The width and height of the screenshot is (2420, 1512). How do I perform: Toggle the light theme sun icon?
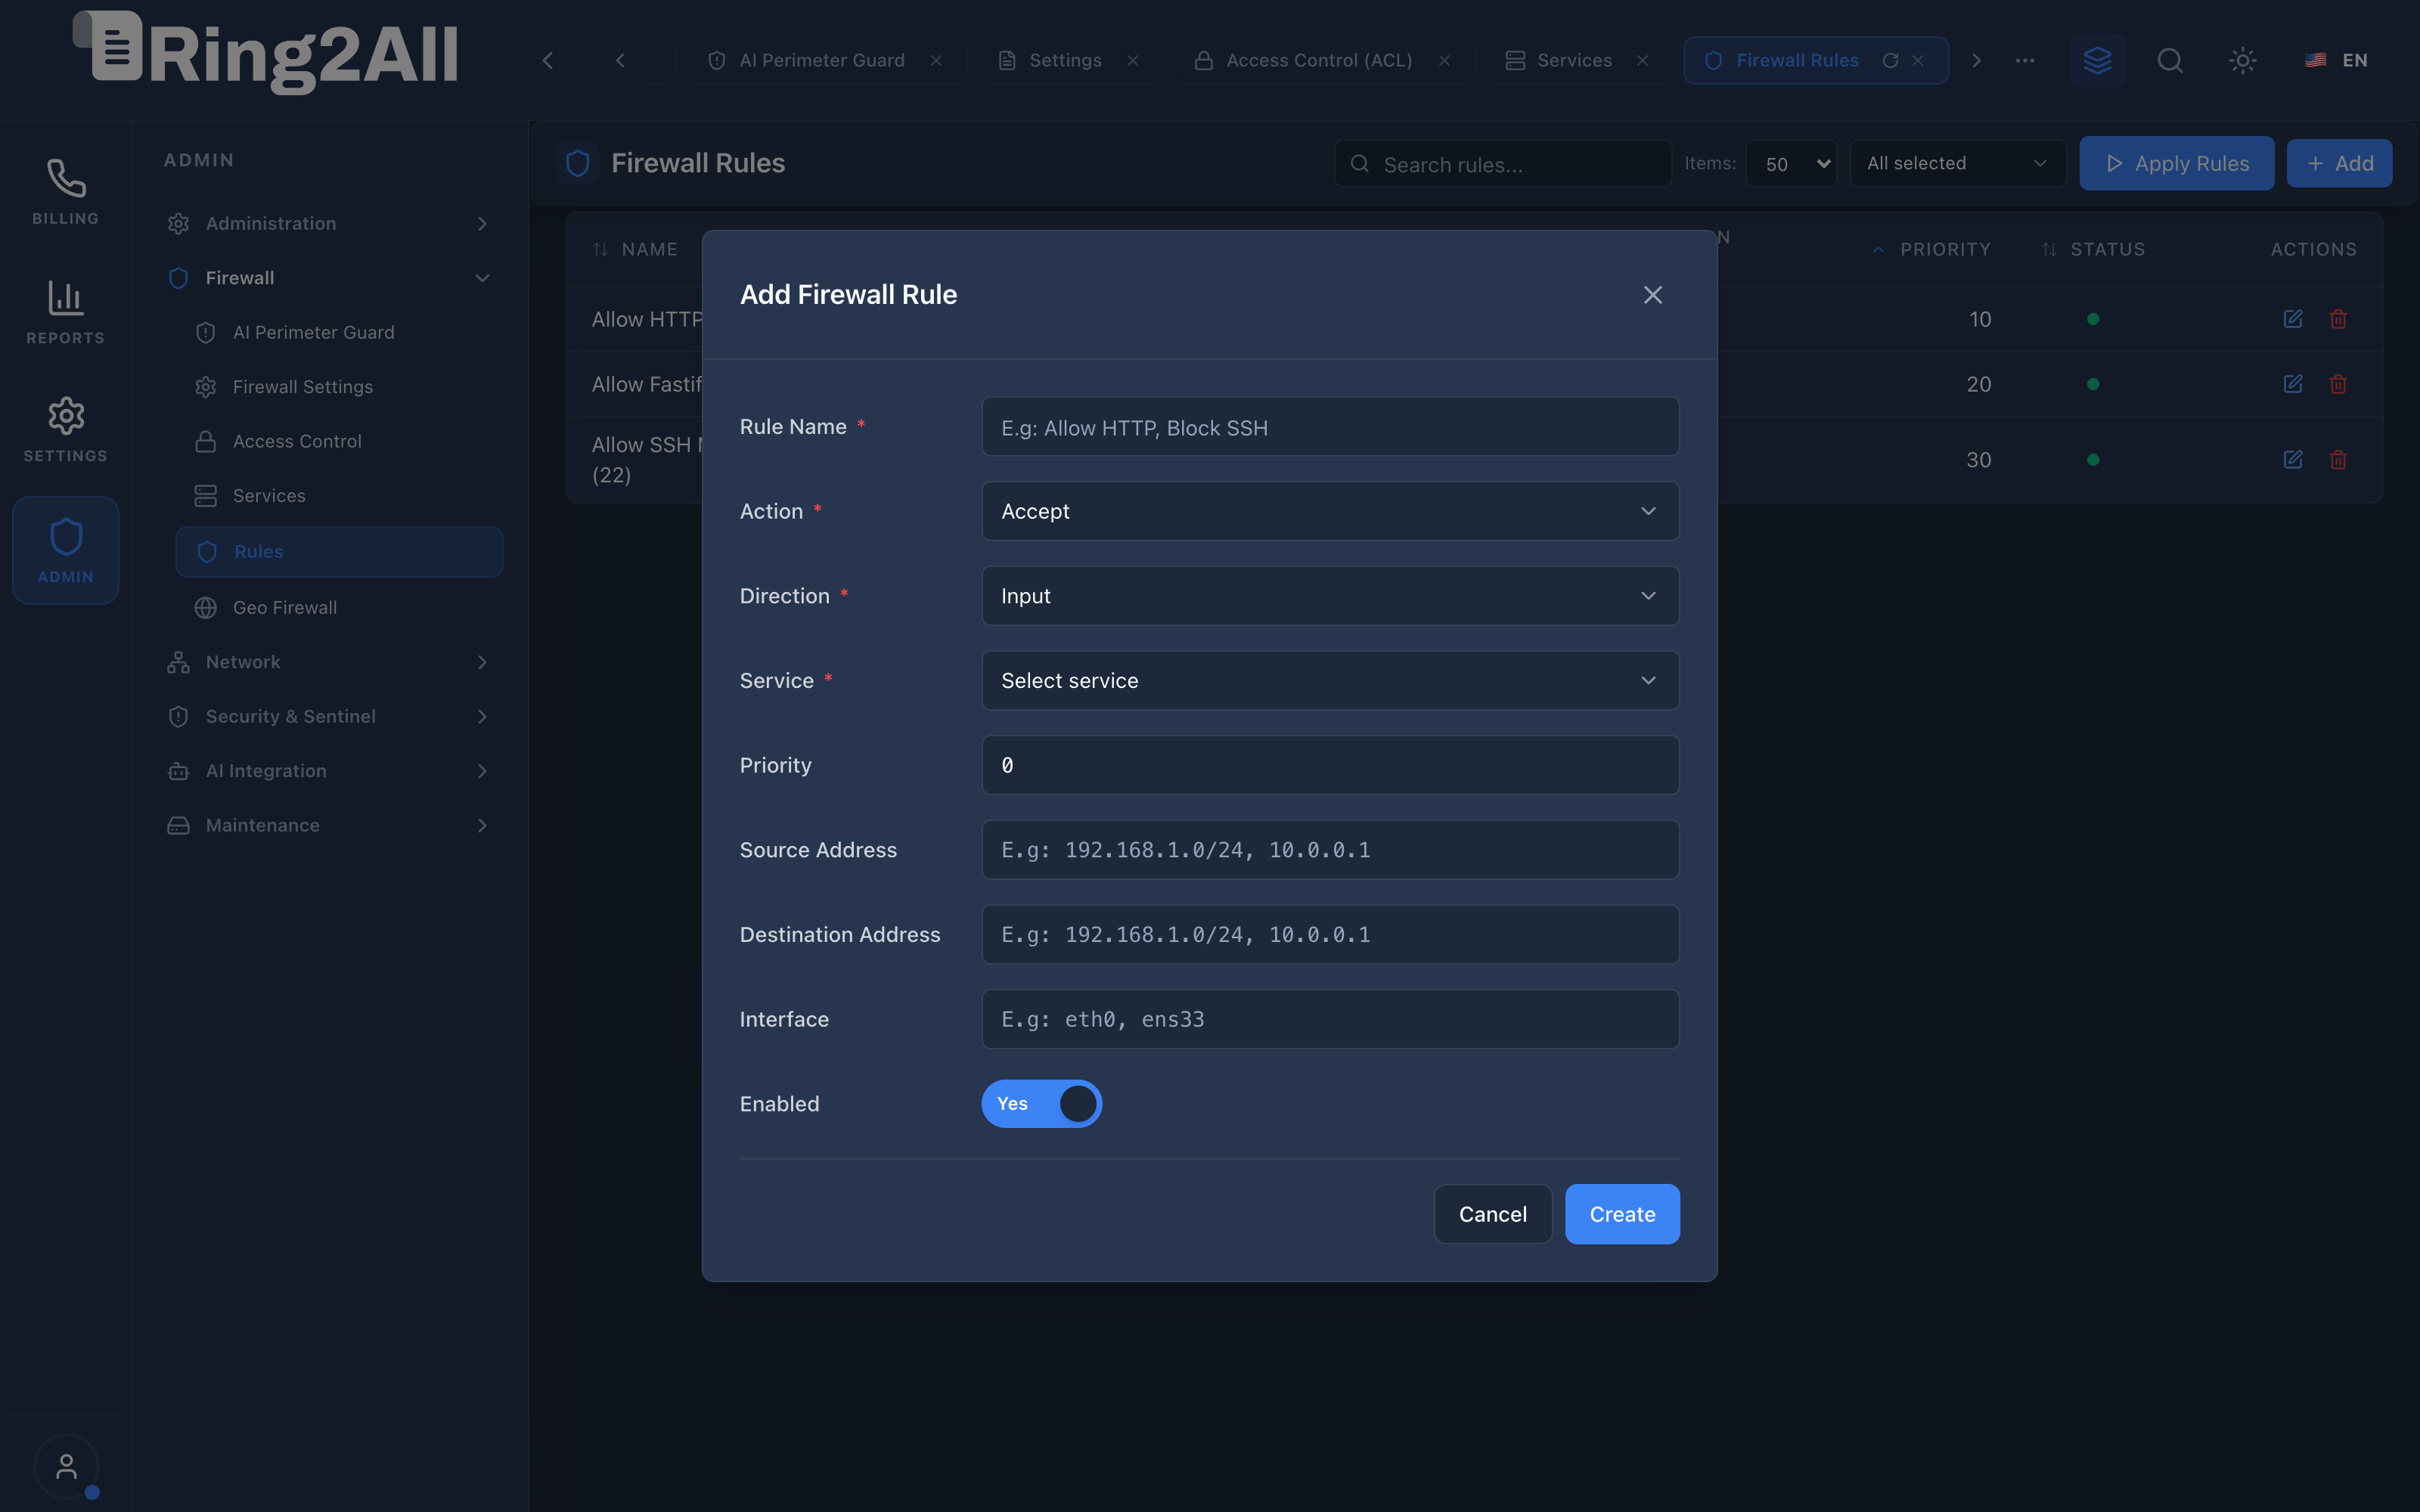[2243, 60]
